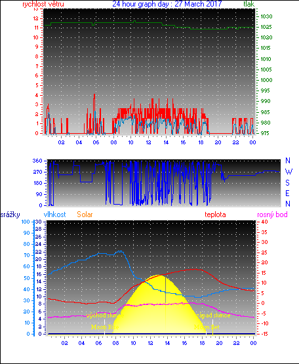
Task: Select the red 'teplota' temperature legend
Action: pos(215,214)
